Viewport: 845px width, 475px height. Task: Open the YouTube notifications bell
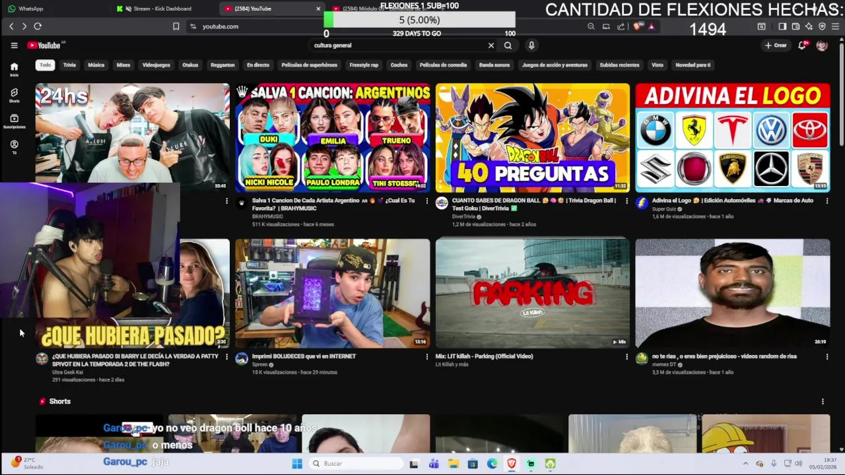tap(802, 46)
